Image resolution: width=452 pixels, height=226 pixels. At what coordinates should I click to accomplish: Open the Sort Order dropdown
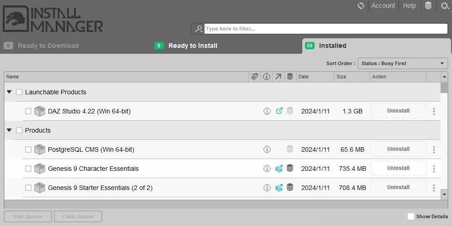point(402,63)
